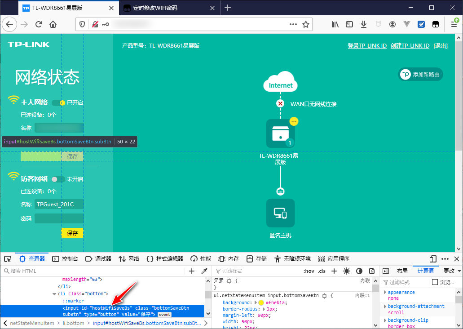Expand the background shorthand in rules
Image resolution: width=463 pixels, height=329 pixels.
pos(256,302)
